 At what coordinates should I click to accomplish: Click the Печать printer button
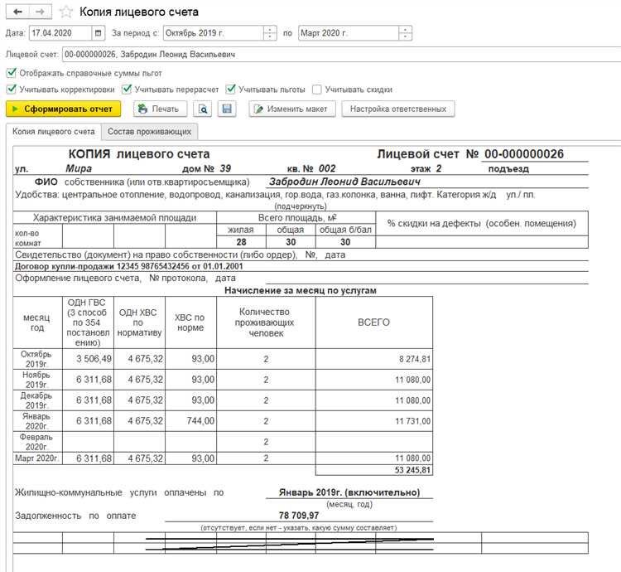coord(156,109)
